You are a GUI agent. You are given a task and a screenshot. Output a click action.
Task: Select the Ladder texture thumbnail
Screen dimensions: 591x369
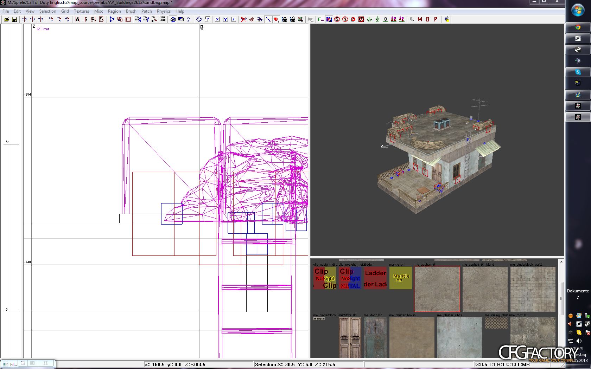click(375, 278)
